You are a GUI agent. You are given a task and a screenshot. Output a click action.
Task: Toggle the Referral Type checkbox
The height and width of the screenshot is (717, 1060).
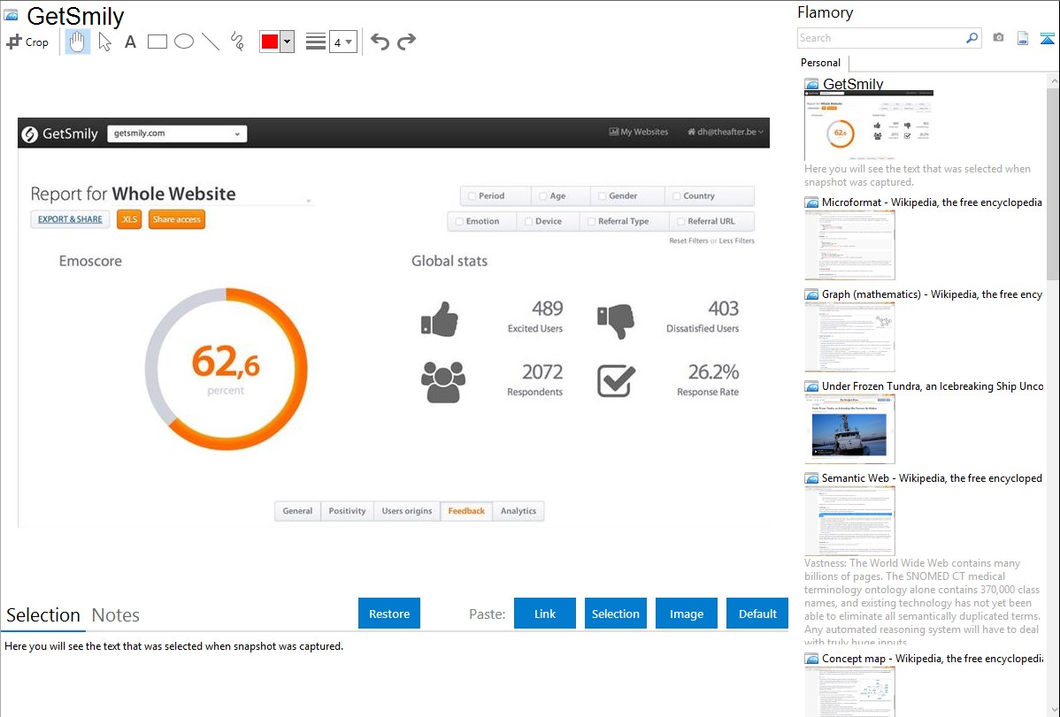pyautogui.click(x=591, y=222)
